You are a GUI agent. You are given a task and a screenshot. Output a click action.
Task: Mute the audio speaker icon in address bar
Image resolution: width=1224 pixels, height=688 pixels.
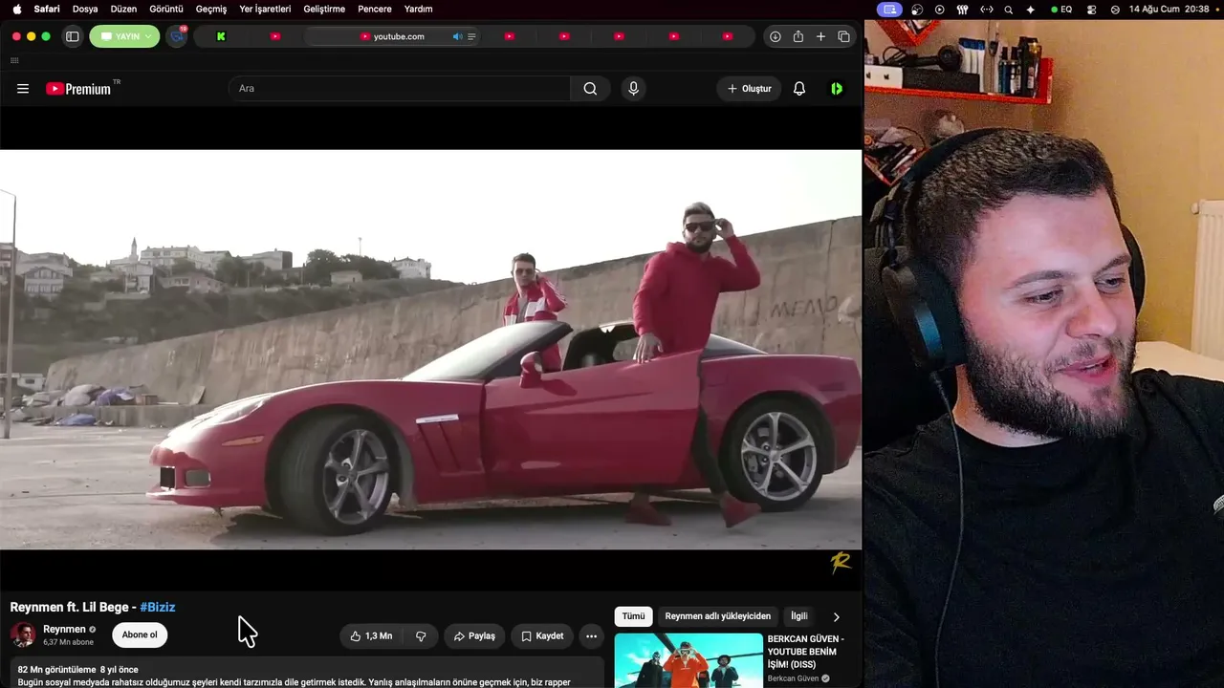coord(457,36)
